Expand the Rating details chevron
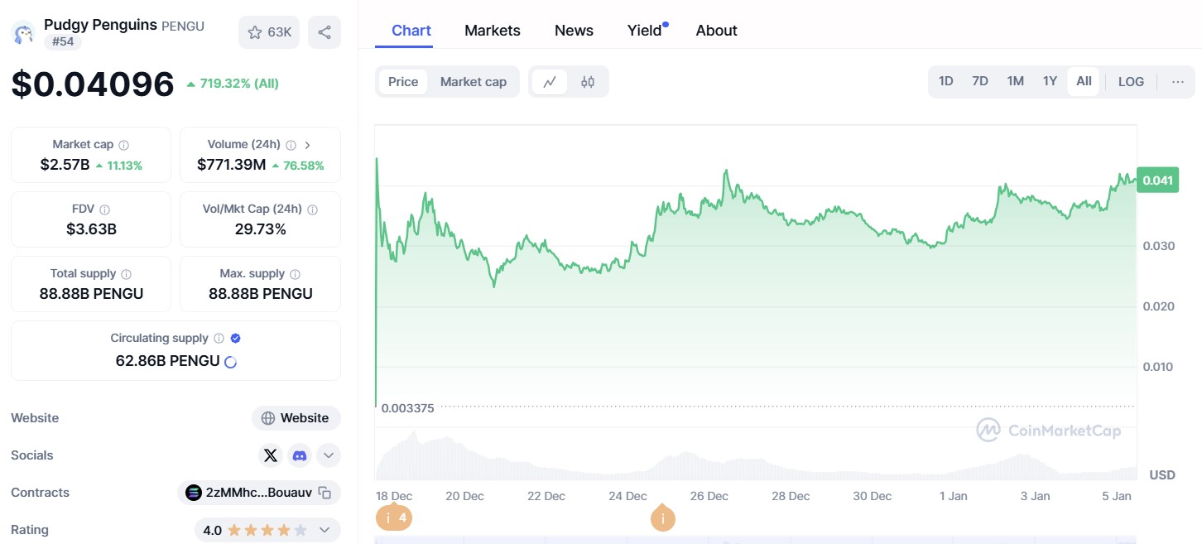The height and width of the screenshot is (544, 1202). (325, 530)
